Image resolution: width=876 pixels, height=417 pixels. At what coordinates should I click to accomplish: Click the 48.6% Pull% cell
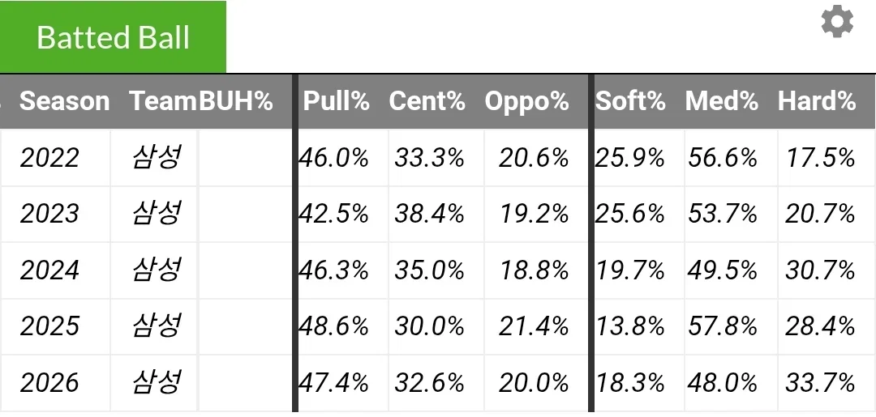(341, 326)
